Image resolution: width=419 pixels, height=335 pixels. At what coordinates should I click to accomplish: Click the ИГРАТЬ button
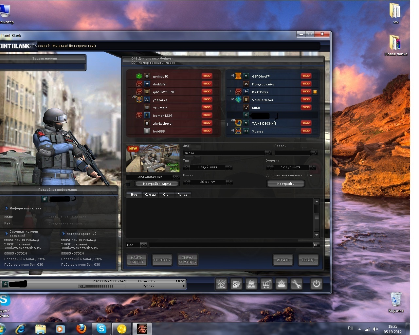click(283, 260)
